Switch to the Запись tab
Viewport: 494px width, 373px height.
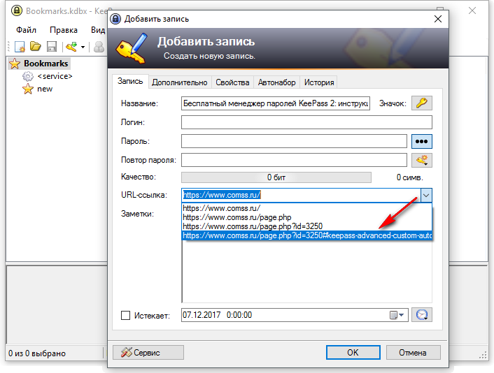click(x=130, y=81)
